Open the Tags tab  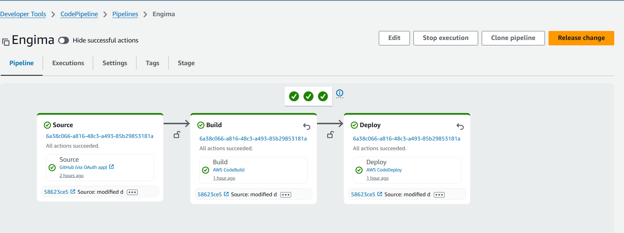click(152, 63)
